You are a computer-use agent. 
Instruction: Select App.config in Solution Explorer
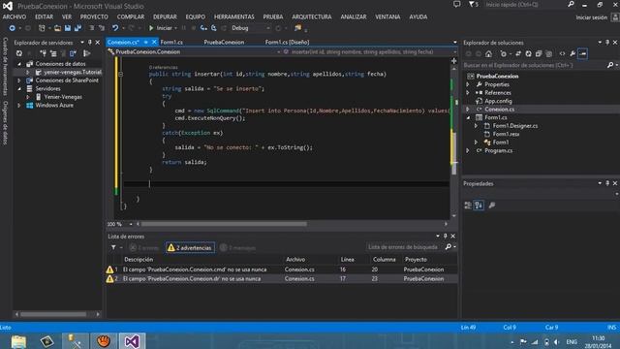click(498, 101)
